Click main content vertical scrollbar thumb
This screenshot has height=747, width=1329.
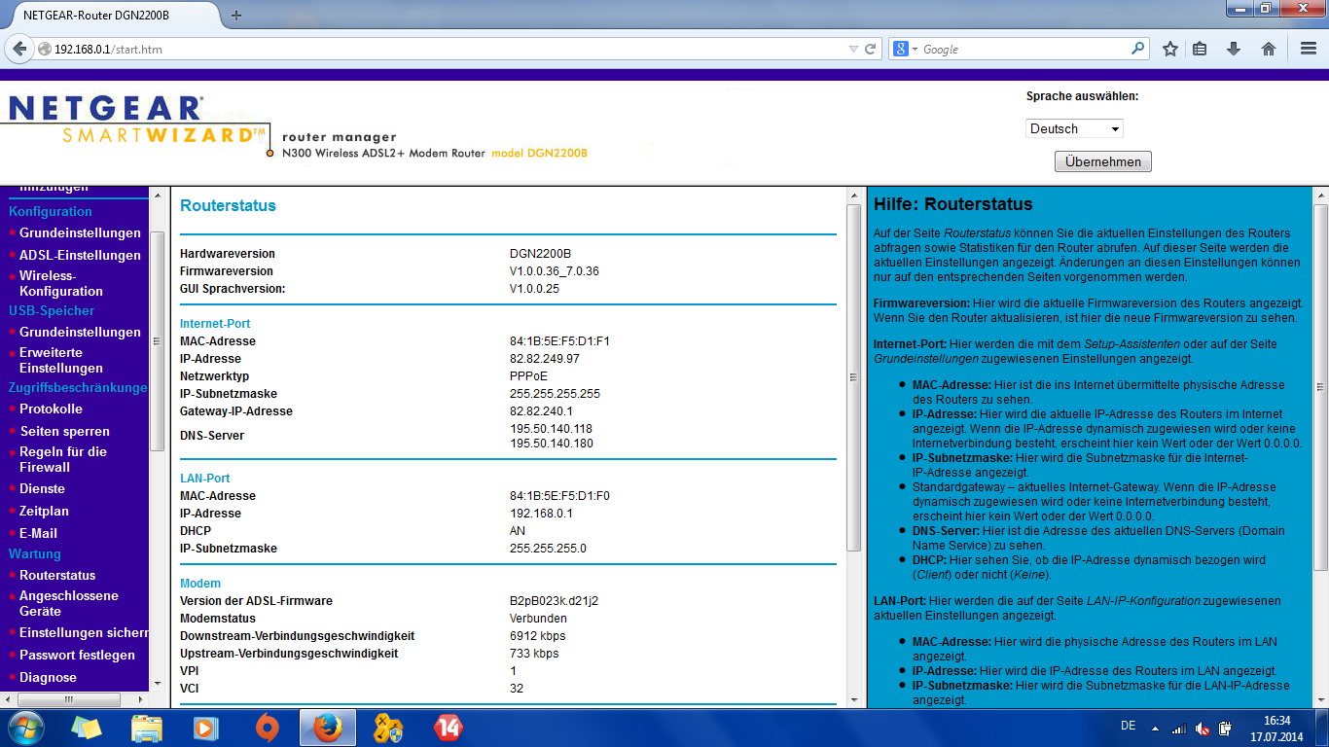point(854,378)
